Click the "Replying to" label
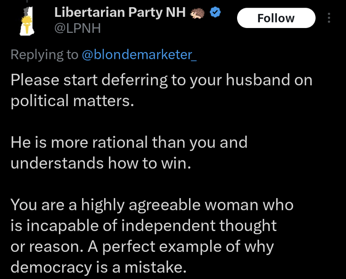Image resolution: width=346 pixels, height=279 pixels. (x=44, y=55)
